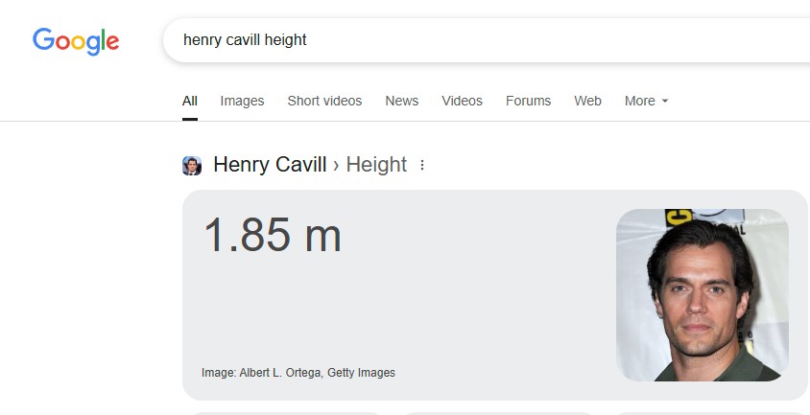This screenshot has width=810, height=415.
Task: Click the Albert L. Ortega image credit
Action: coord(280,373)
